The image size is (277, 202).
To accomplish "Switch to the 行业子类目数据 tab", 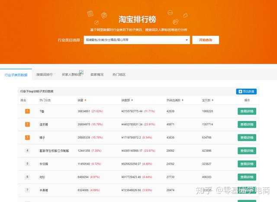I will click(x=16, y=75).
